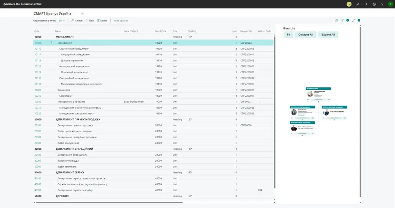Open unit code link 10300
Viewport: 395px width, 208px height.
[x=38, y=102]
